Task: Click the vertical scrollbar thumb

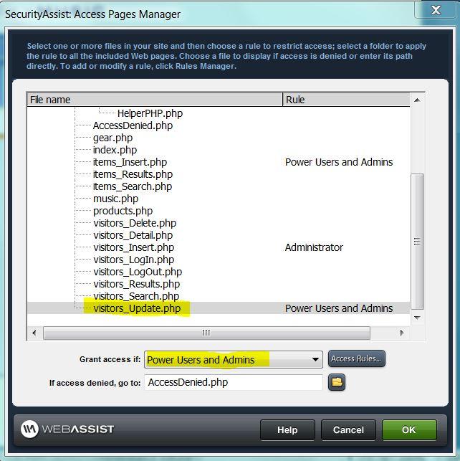Action: (x=417, y=242)
